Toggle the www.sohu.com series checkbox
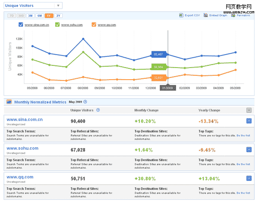The width and height of the screenshot is (259, 201). point(57,25)
